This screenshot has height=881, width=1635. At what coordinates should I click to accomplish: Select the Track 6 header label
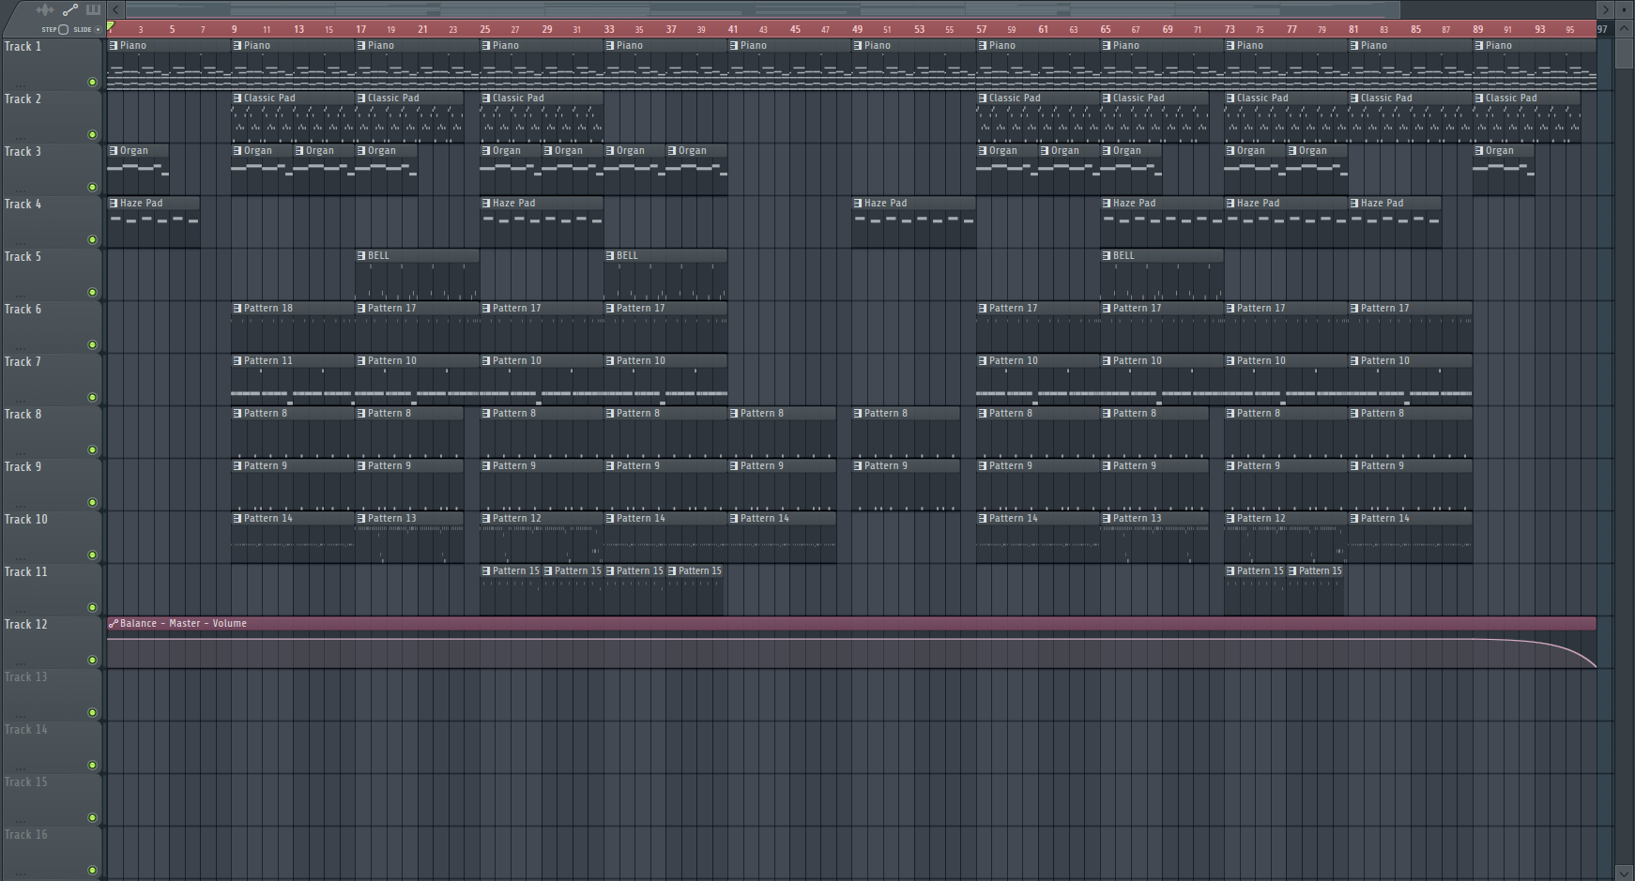pos(23,309)
